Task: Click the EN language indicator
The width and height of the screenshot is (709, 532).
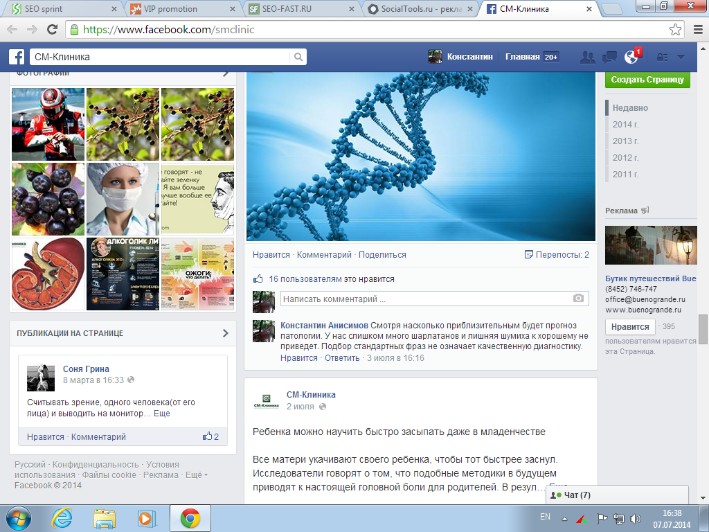Action: 546,517
